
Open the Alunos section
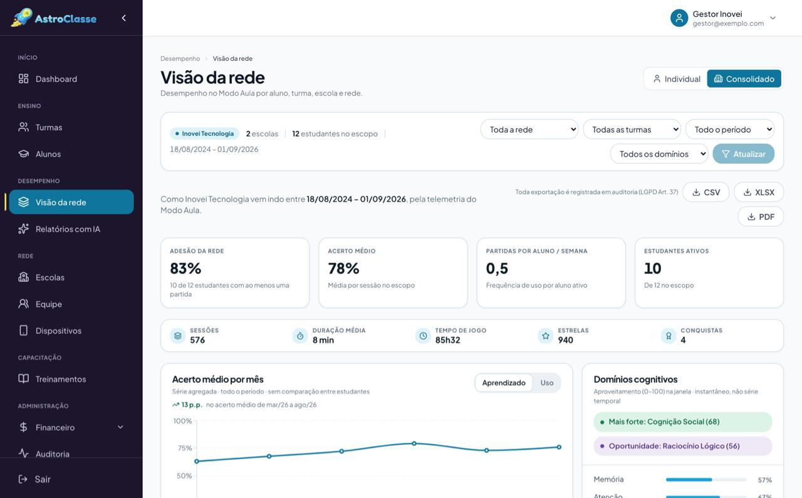[71, 154]
